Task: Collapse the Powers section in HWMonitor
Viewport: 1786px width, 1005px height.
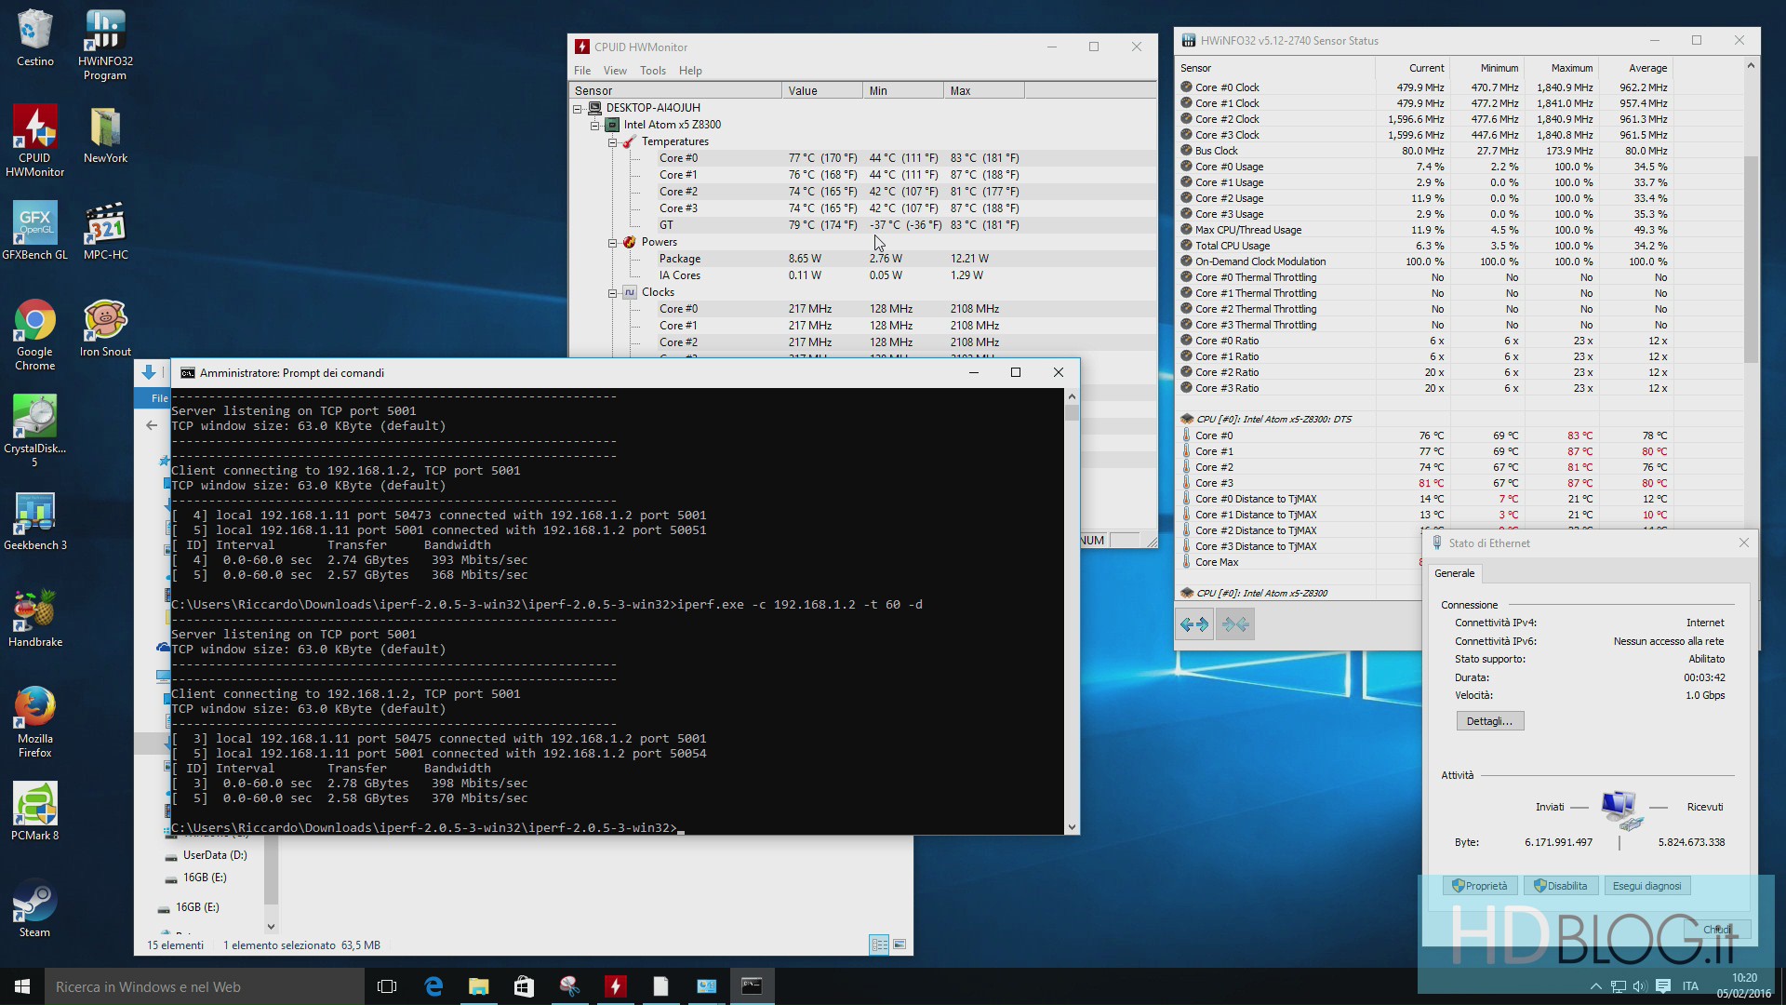Action: [x=613, y=243]
